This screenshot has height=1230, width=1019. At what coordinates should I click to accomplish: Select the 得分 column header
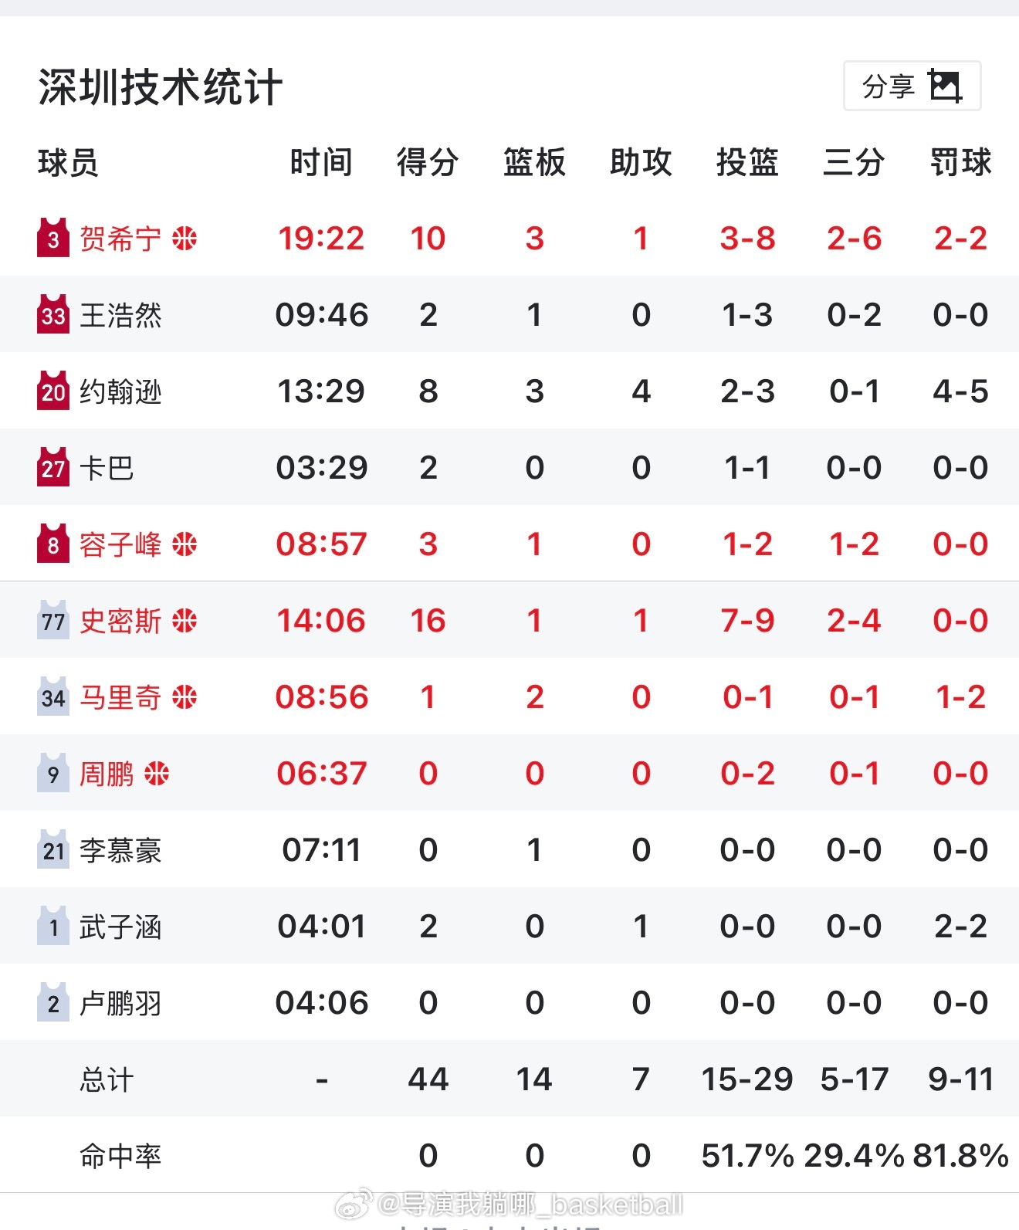428,163
